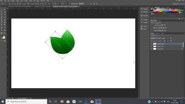Select the Zoom tool in toolbox
The height and width of the screenshot is (104, 185).
pyautogui.click(x=5, y=33)
